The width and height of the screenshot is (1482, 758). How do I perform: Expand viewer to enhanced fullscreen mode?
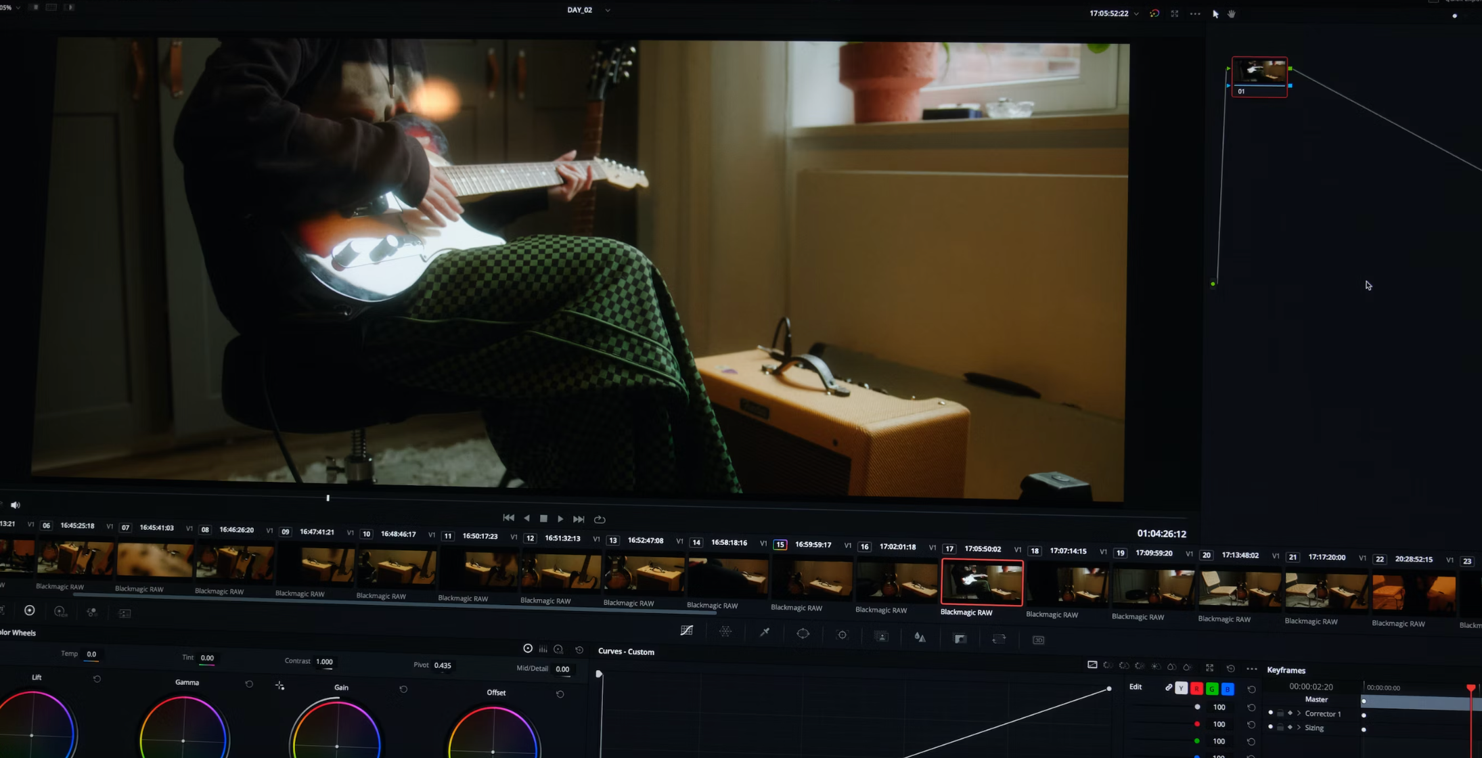point(1175,14)
